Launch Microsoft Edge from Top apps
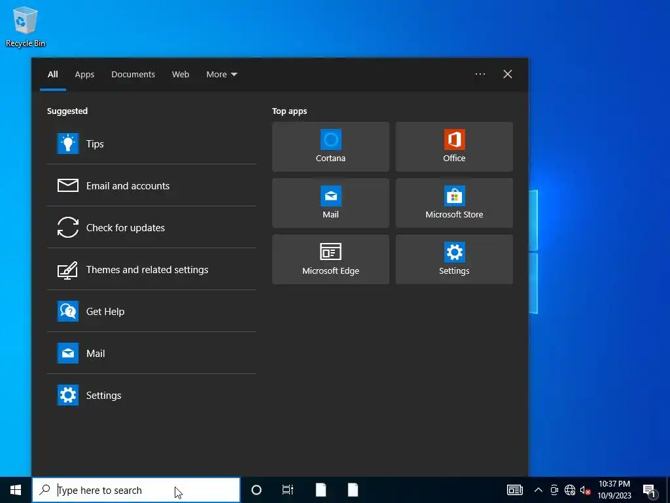 (x=330, y=259)
